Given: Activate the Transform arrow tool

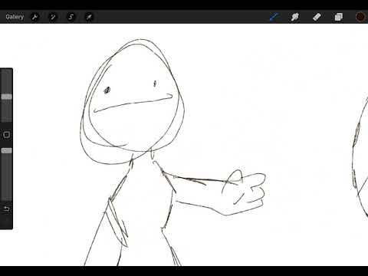Looking at the screenshot, I should pos(89,17).
